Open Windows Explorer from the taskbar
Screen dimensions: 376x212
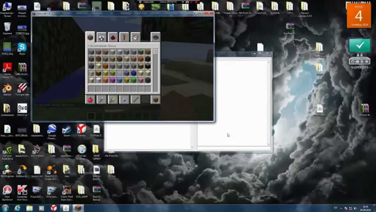30,208
